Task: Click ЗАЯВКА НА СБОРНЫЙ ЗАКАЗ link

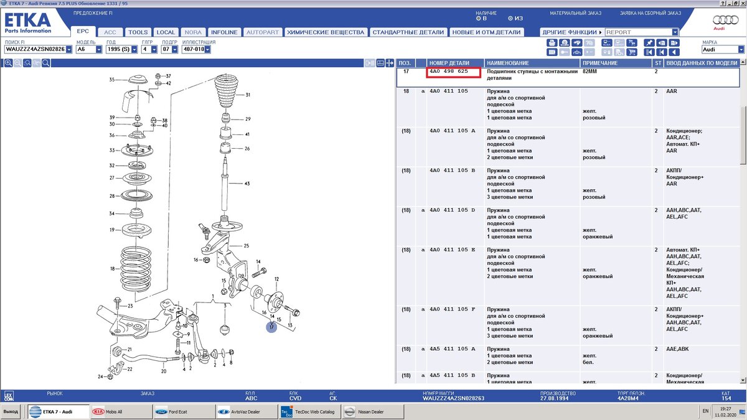Action: pos(649,13)
